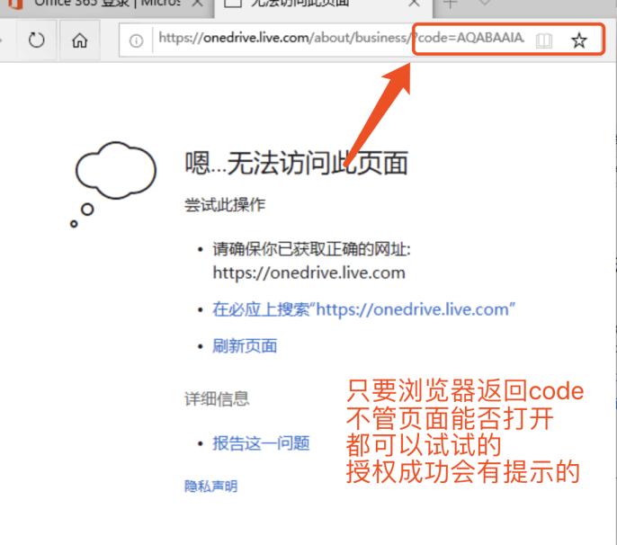Toggle reading view book icon

(x=544, y=40)
